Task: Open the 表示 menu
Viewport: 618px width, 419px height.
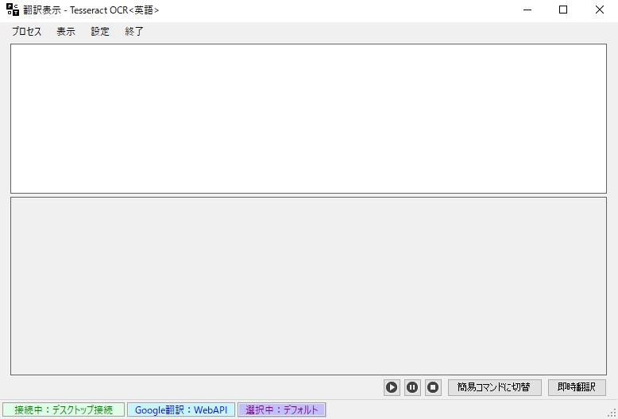Action: pyautogui.click(x=66, y=32)
